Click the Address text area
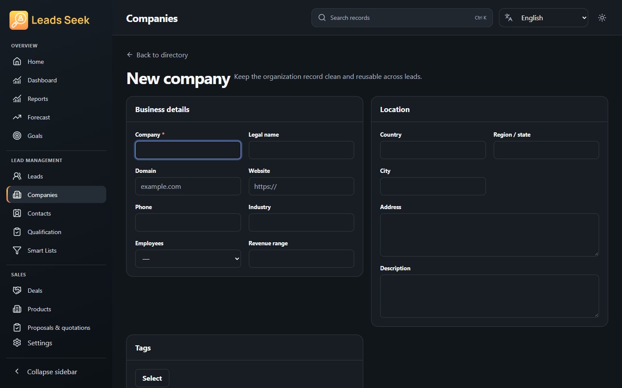622x388 pixels. click(x=489, y=235)
